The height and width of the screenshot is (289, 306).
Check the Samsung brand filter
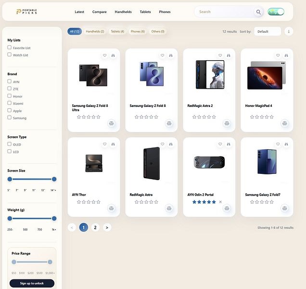(x=9, y=118)
